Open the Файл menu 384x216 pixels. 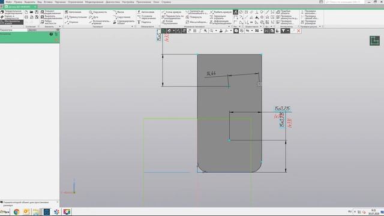click(x=8, y=2)
